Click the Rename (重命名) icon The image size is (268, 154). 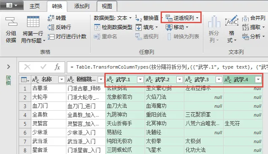(97, 37)
